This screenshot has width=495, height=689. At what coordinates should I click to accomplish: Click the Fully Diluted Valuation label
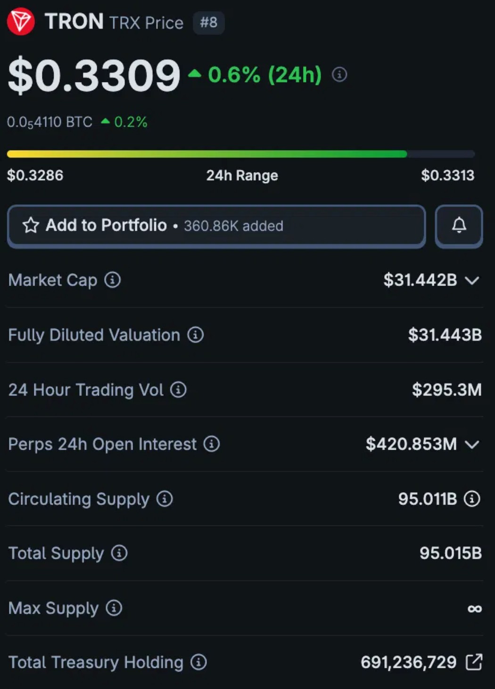pos(94,335)
